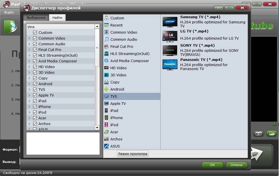
Task: Disable the Final Cut Pro checkbox
Action: pos(35,50)
